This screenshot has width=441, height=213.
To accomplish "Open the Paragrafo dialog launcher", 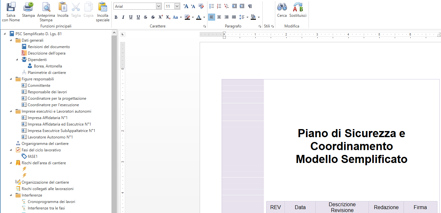I will (260, 26).
